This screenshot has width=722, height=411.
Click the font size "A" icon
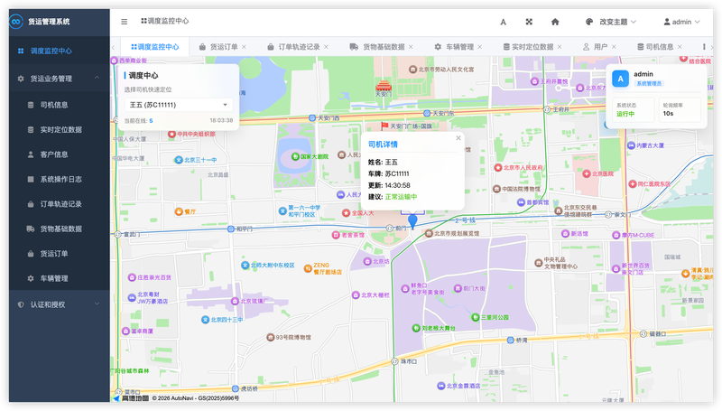[x=504, y=22]
